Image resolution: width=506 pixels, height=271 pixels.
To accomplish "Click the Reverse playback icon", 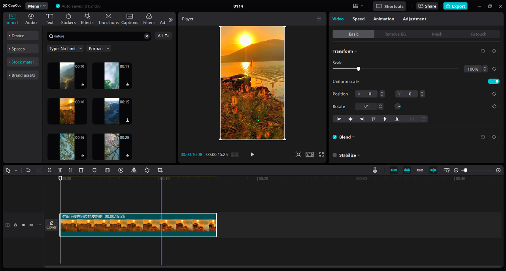I will tap(121, 170).
